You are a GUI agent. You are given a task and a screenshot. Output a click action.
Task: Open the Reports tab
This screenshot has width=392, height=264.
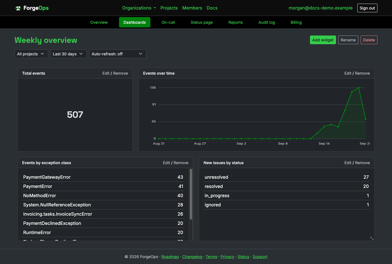(235, 22)
